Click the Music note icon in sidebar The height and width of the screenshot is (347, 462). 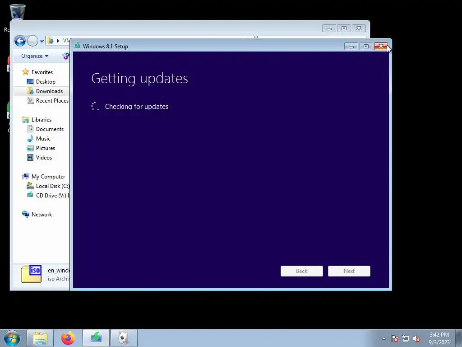click(30, 138)
